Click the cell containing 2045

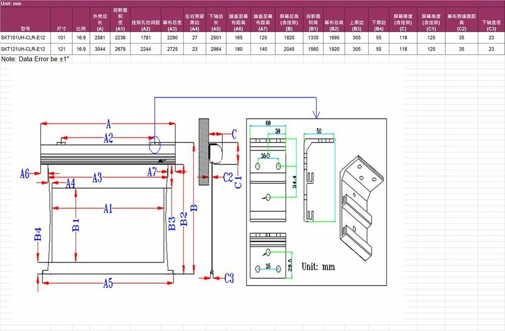pos(289,49)
